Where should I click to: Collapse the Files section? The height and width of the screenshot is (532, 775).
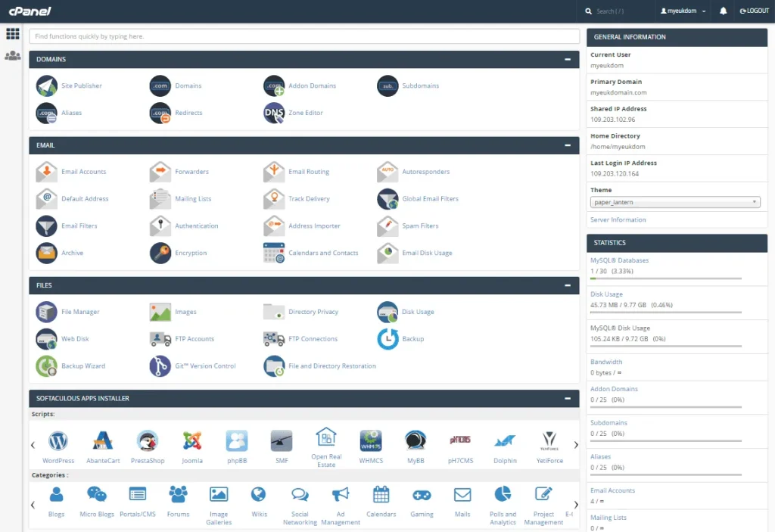click(567, 285)
